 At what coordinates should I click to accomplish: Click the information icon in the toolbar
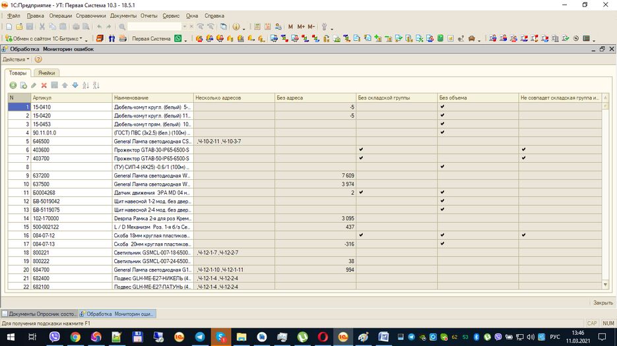(x=236, y=27)
